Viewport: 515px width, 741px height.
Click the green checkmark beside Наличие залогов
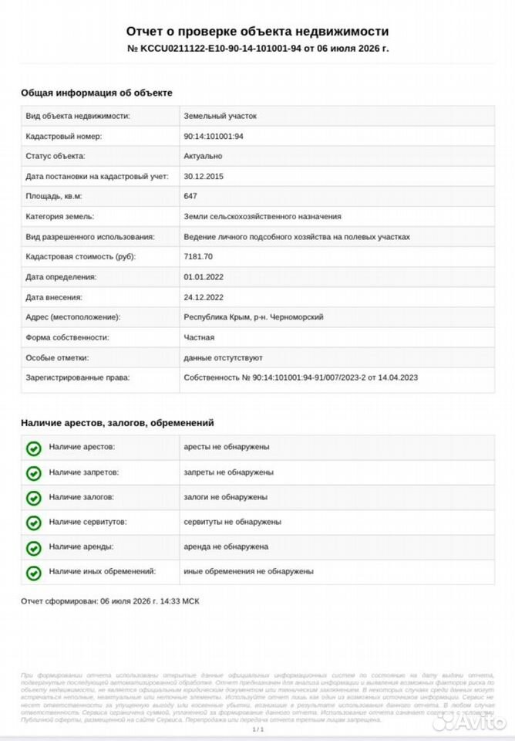33,498
